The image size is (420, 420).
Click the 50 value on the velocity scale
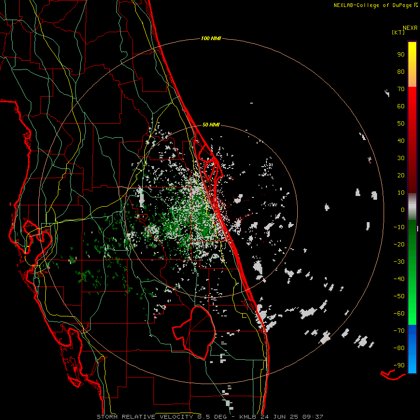click(401, 124)
